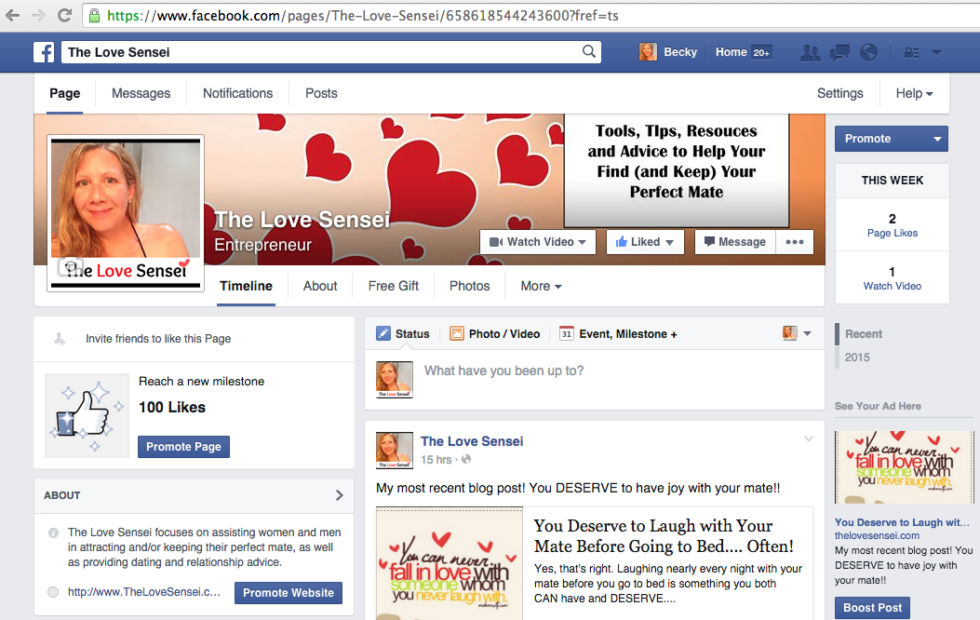The image size is (980, 620).
Task: Click thelovesensei.com ad link
Action: (877, 535)
